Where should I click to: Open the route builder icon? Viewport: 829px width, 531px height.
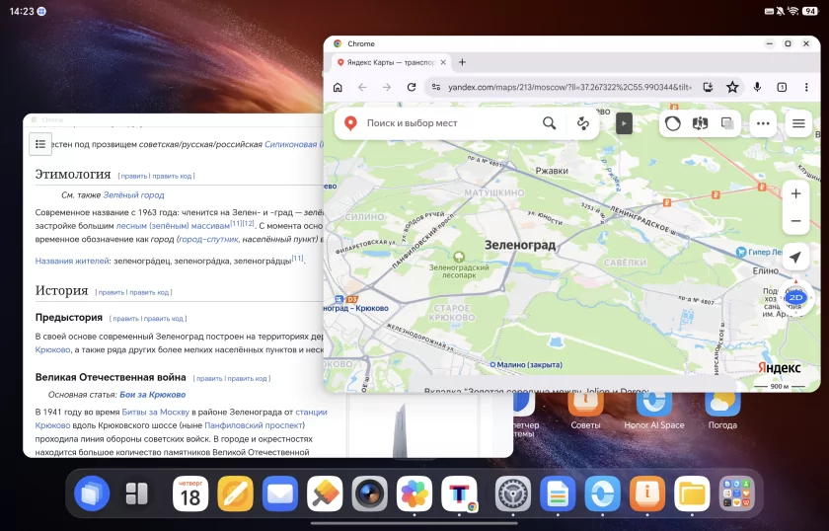tap(583, 123)
